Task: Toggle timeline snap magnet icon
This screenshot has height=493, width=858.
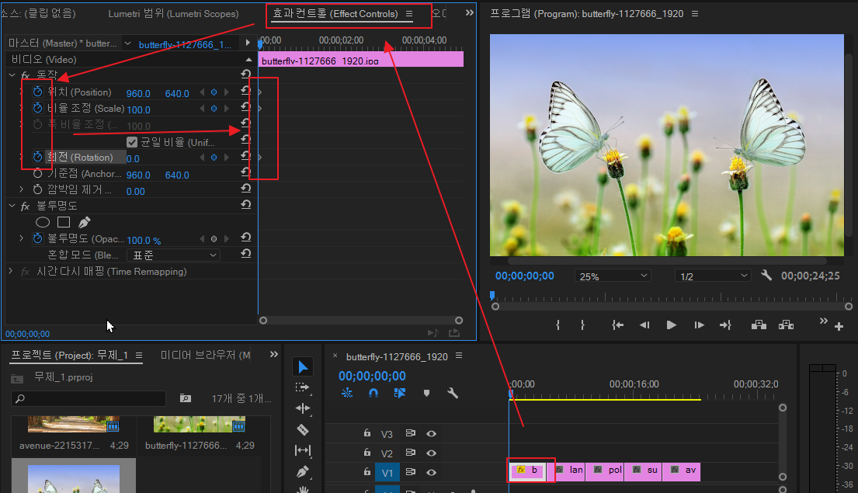Action: tap(373, 393)
